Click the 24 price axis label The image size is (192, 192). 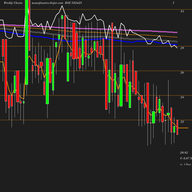tap(182, 97)
